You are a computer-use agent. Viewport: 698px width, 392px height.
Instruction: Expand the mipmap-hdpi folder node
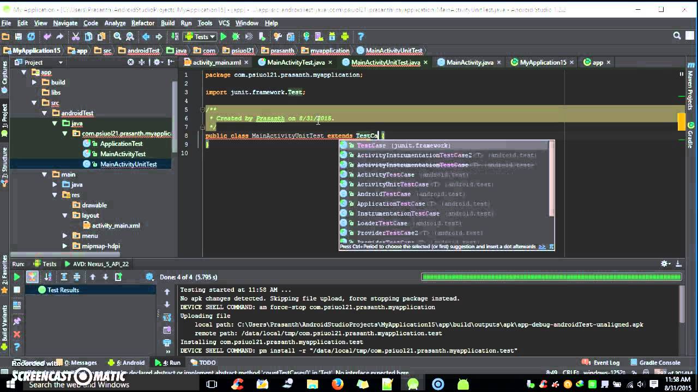65,246
